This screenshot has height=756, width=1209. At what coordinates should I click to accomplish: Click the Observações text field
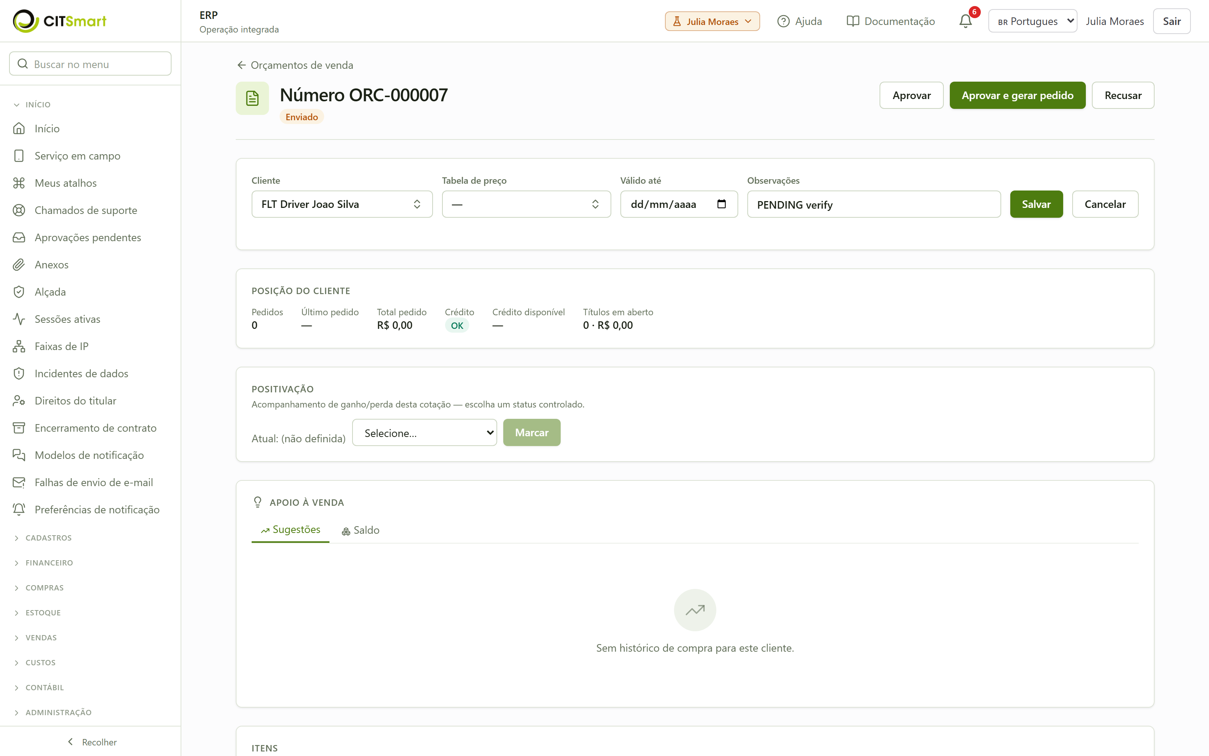(x=874, y=204)
